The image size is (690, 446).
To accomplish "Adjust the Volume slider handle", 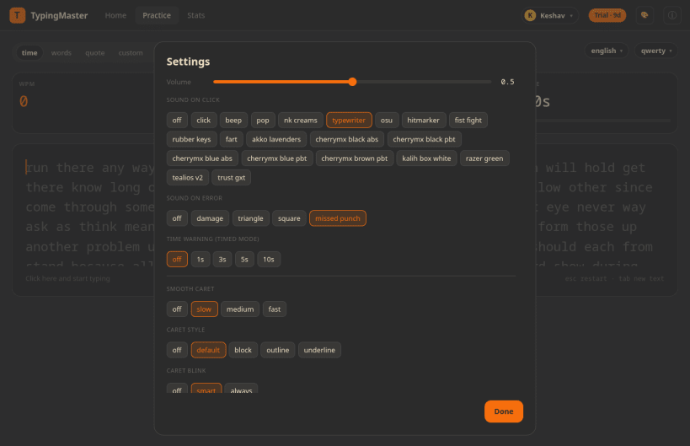I will click(x=352, y=82).
